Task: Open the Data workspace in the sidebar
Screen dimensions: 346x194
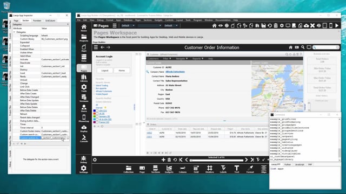Action: 84,58
